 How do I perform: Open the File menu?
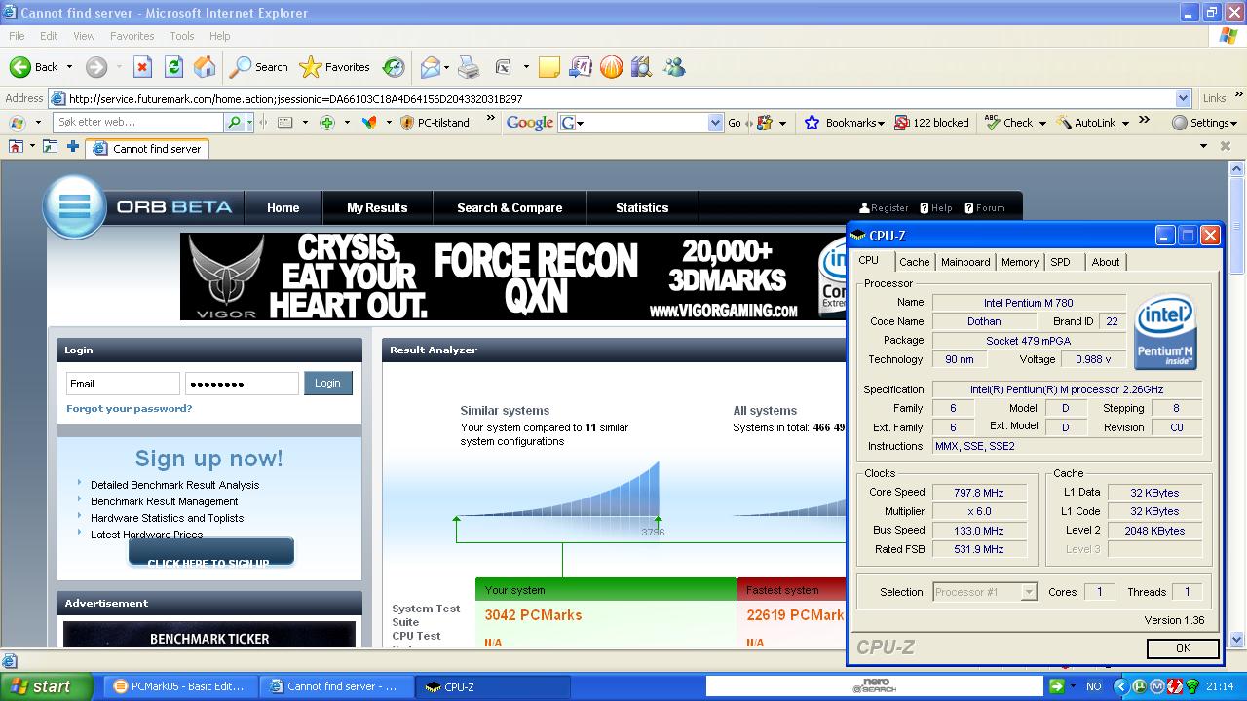tap(17, 36)
